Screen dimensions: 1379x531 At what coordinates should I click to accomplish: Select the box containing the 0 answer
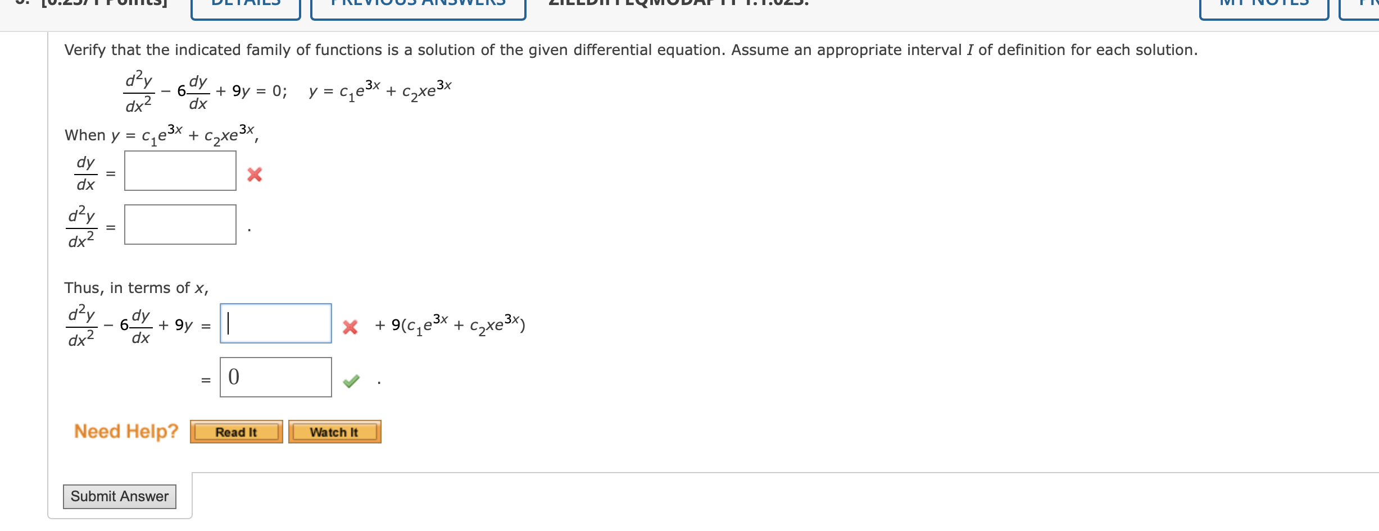pyautogui.click(x=275, y=377)
